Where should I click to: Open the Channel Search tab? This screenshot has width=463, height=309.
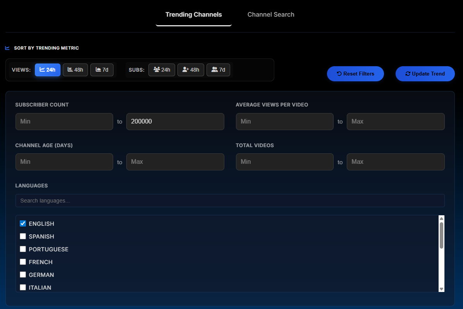271,15
